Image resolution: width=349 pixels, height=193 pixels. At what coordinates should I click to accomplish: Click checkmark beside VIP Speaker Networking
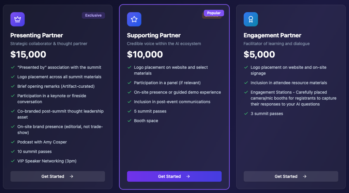[13, 161]
